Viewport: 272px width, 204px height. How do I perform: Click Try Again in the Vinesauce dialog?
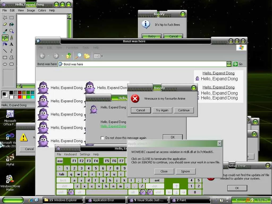click(162, 110)
